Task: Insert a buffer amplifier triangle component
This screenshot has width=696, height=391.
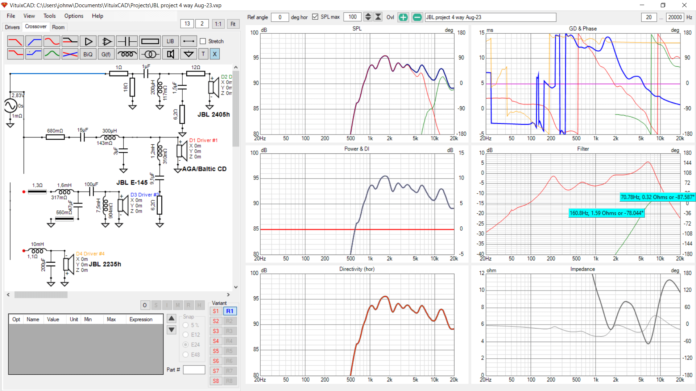Action: click(88, 41)
